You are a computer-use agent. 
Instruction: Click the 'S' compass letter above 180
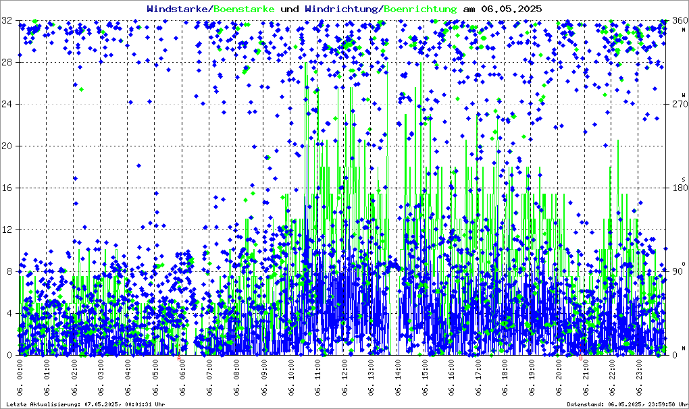(684, 179)
